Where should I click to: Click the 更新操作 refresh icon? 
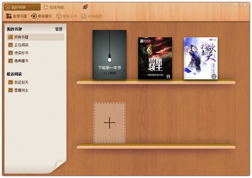tap(34, 16)
